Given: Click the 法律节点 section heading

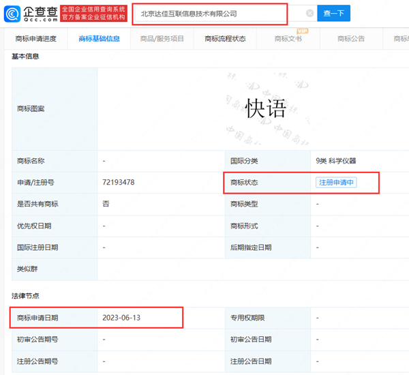Looking at the screenshot, I should 25,295.
